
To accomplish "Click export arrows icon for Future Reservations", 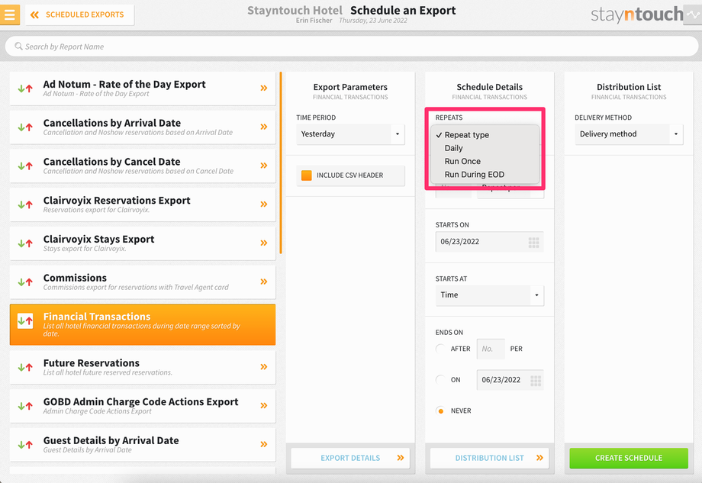I will tap(25, 368).
